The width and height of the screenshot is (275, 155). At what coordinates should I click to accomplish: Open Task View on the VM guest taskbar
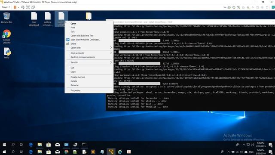click(21, 145)
